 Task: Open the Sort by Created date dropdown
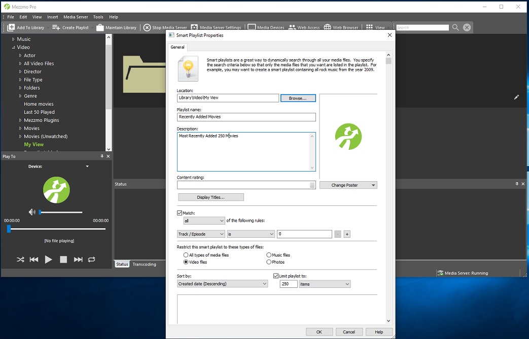click(222, 284)
